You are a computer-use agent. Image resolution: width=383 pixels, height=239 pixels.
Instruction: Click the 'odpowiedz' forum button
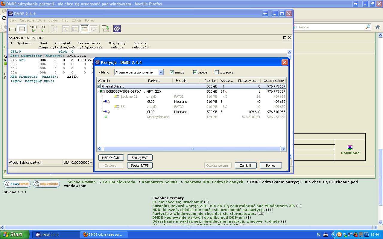[x=46, y=184]
